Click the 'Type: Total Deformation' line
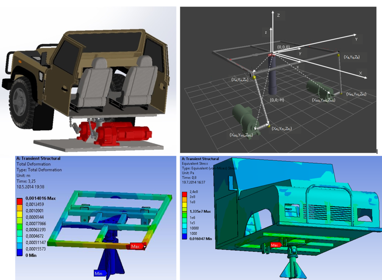This screenshot has width=382, height=280. coord(39,170)
